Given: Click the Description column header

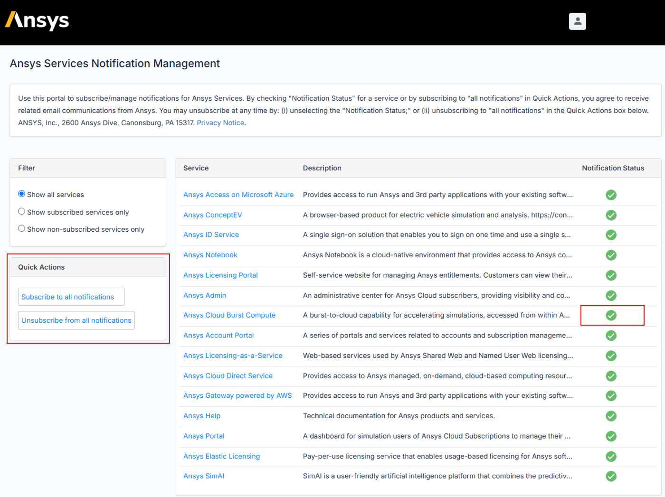Looking at the screenshot, I should tap(322, 168).
